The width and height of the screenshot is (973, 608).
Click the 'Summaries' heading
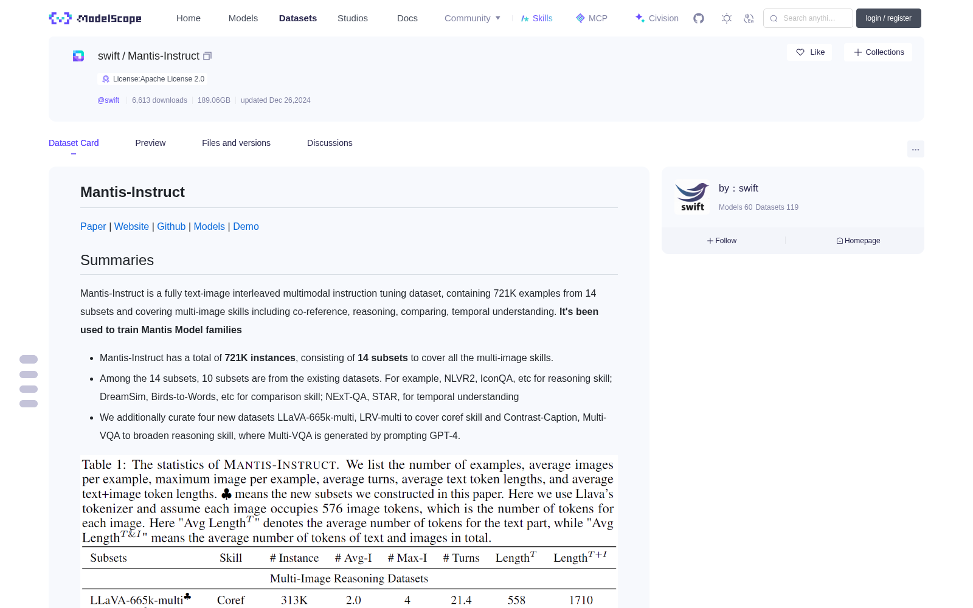pyautogui.click(x=117, y=260)
